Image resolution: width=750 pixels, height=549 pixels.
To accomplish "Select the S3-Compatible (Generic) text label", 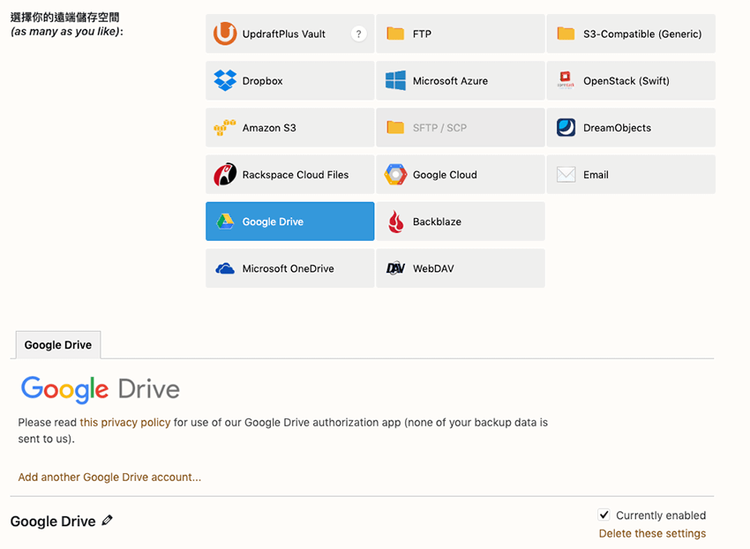I will [x=642, y=34].
